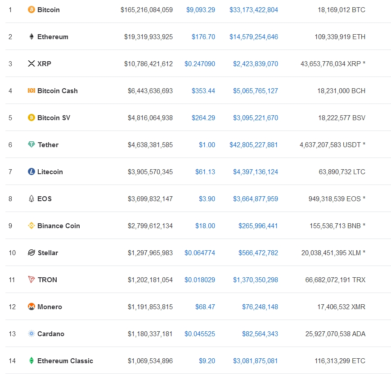Click the TRON logo icon
The height and width of the screenshot is (374, 391).
31,279
